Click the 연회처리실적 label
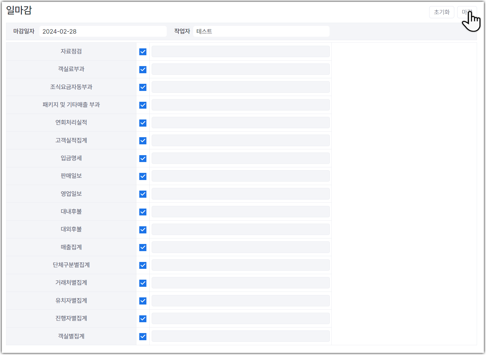486x355 pixels. pyautogui.click(x=71, y=122)
